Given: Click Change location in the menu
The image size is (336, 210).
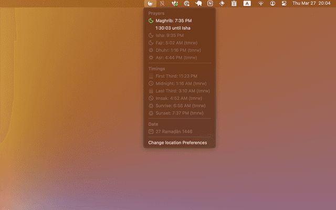Looking at the screenshot, I should pyautogui.click(x=164, y=143).
